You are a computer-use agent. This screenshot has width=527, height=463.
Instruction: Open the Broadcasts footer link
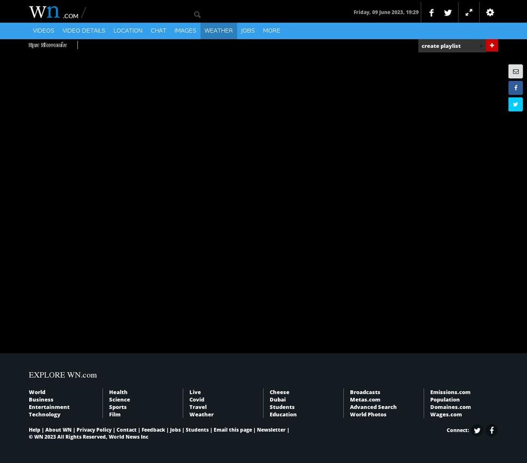365,392
